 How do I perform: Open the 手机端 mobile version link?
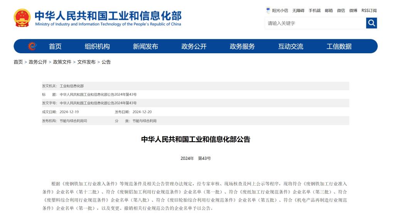[314, 10]
